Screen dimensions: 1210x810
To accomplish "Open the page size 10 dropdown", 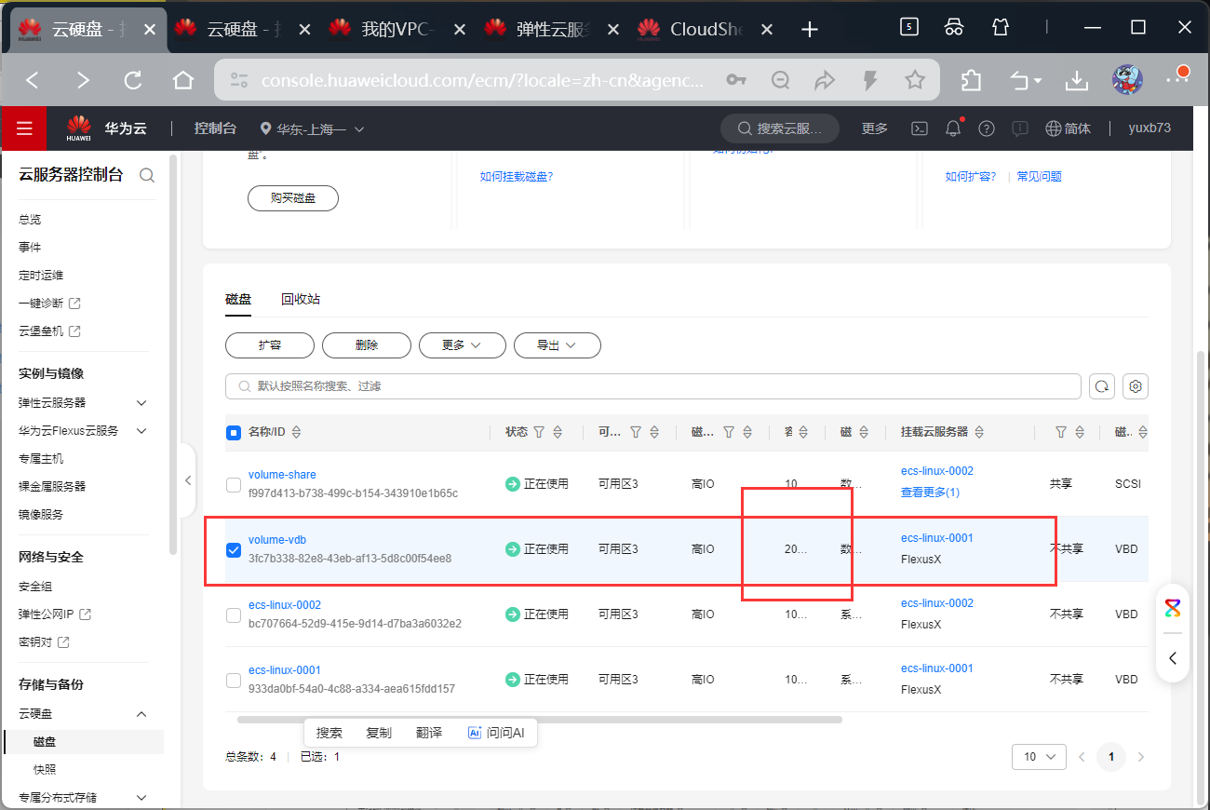I will coord(1039,757).
